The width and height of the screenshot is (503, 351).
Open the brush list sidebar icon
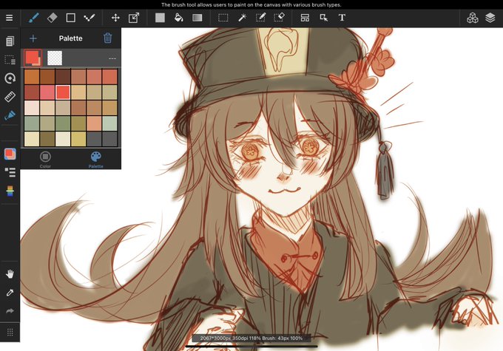pyautogui.click(x=10, y=172)
